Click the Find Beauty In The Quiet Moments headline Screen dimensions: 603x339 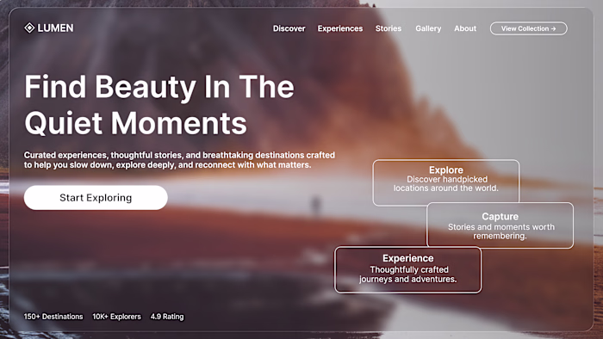pos(159,104)
